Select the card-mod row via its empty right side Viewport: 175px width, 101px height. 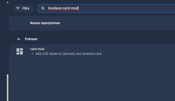(x=138, y=51)
